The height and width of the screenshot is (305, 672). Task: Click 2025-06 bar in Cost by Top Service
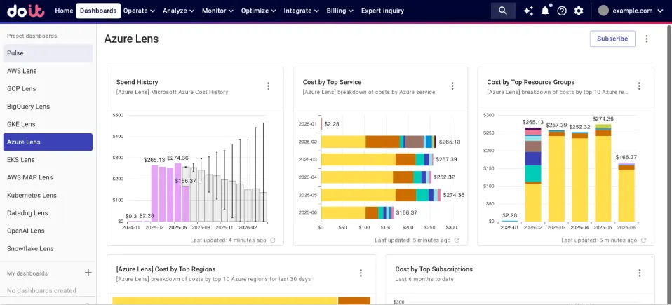[x=357, y=213]
